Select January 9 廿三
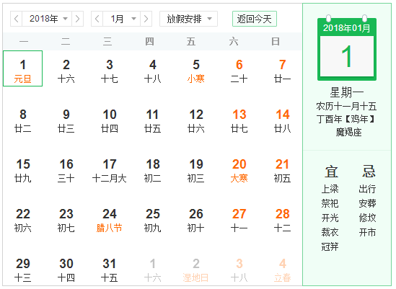 click(x=66, y=120)
